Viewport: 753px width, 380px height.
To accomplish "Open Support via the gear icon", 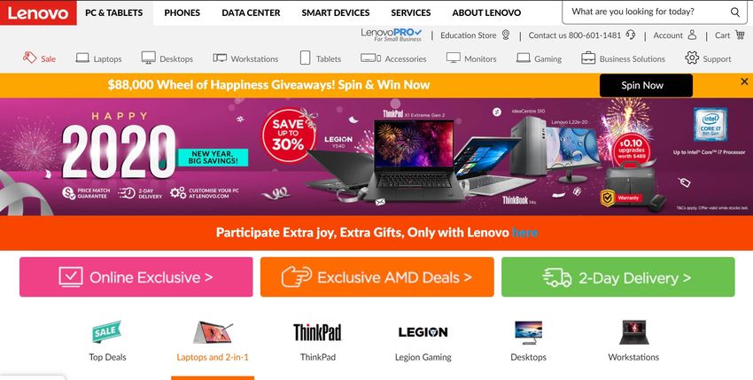I will click(692, 58).
